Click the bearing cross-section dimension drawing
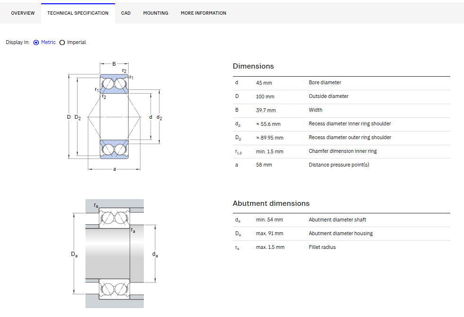This screenshot has height=317, width=464. [115, 116]
